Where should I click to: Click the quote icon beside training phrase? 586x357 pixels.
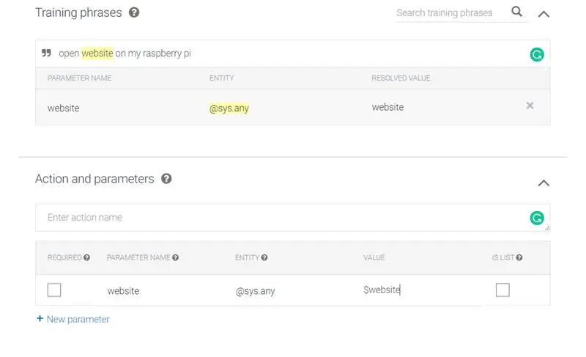(x=46, y=53)
